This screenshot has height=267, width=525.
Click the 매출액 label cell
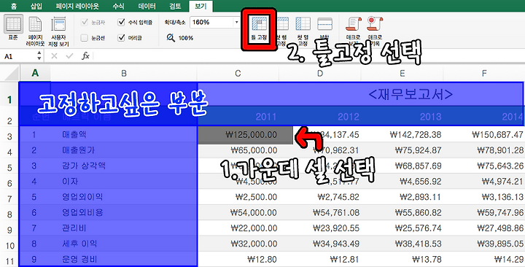[124, 135]
